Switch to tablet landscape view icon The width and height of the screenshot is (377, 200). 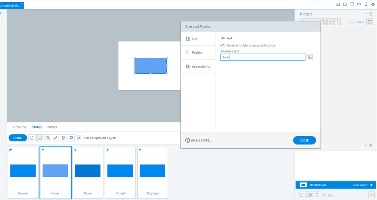click(x=345, y=4)
